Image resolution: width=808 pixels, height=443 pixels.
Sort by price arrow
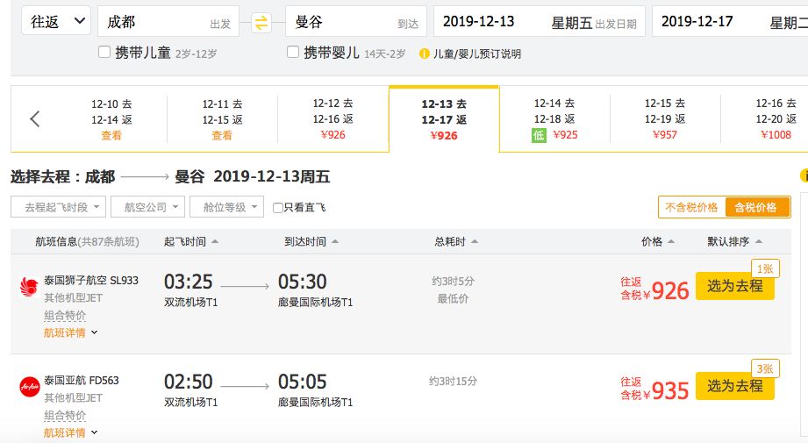(671, 241)
